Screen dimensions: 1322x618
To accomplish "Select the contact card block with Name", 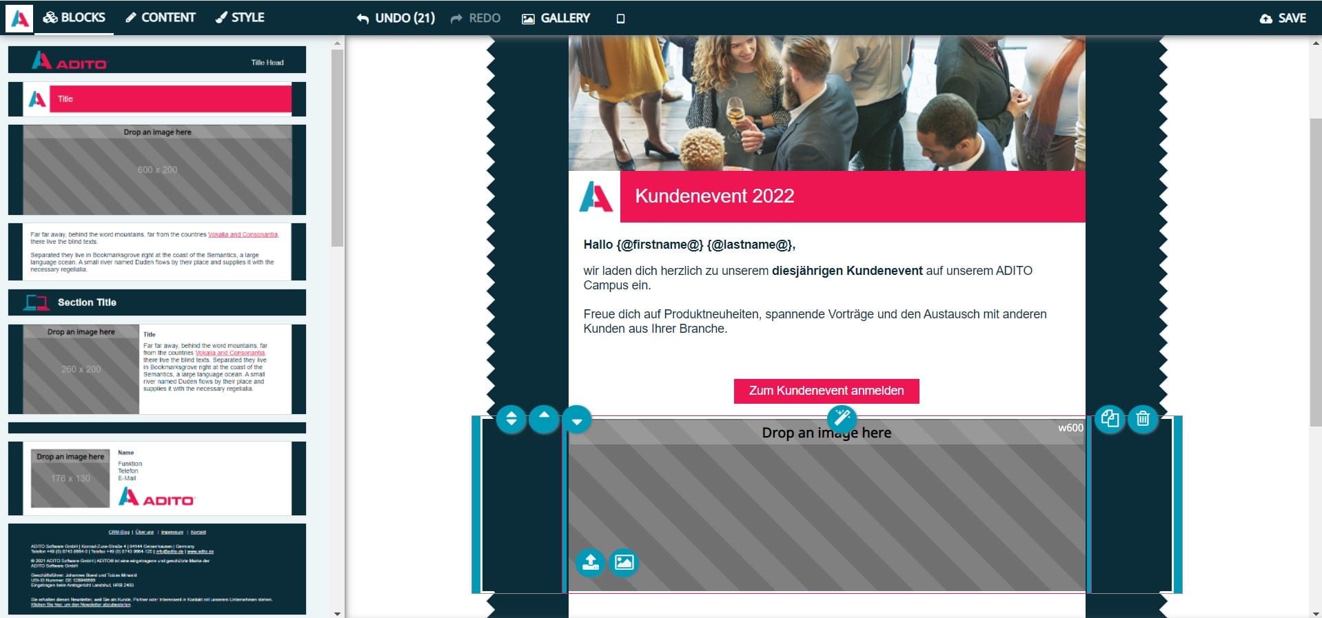I will tap(157, 478).
